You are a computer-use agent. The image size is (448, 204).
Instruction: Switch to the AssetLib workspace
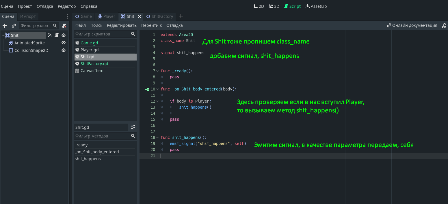tap(316, 6)
